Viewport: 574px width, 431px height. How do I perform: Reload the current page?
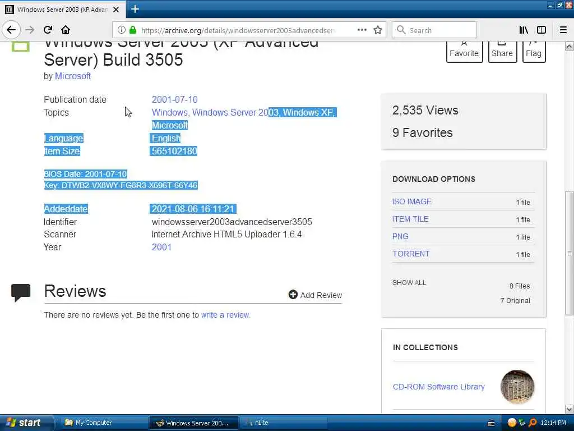48,30
